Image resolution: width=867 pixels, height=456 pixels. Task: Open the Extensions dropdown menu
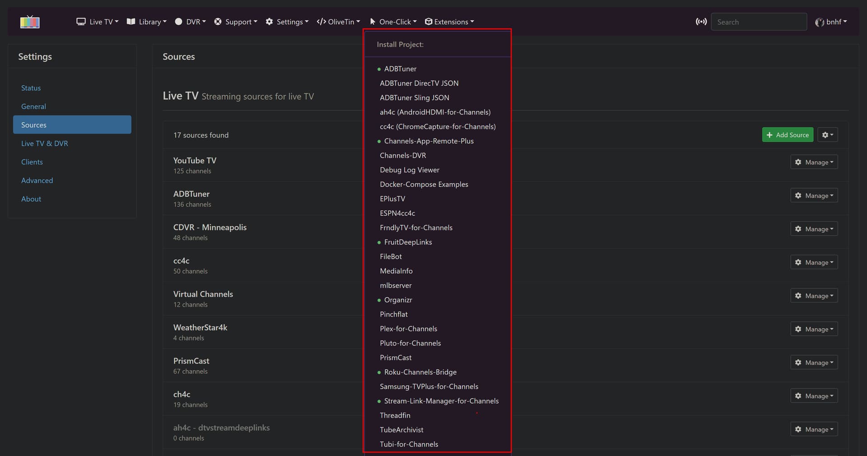449,22
